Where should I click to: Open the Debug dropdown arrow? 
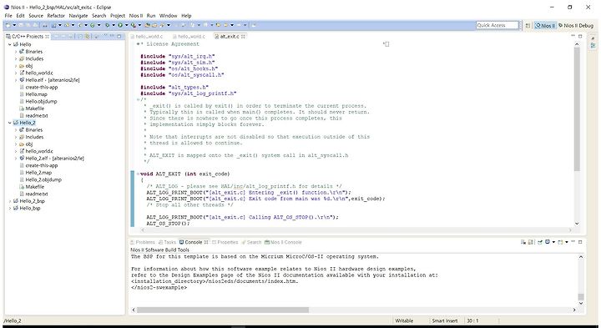[x=113, y=25]
